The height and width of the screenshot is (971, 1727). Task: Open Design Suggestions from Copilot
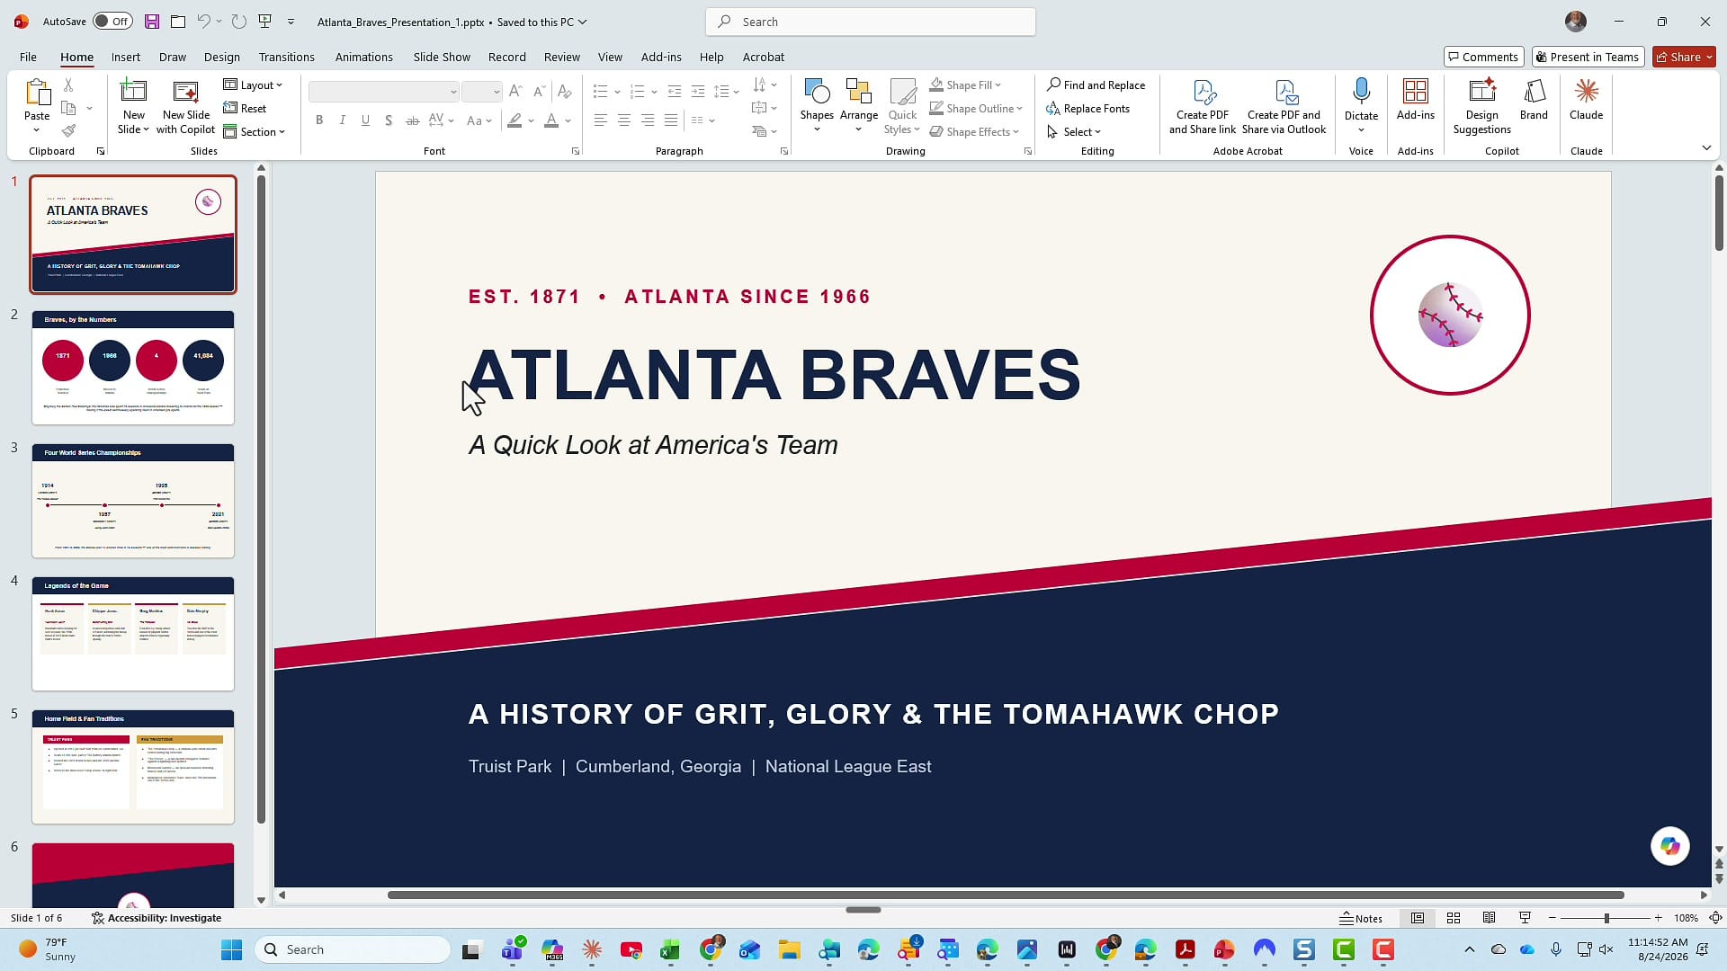(1481, 106)
